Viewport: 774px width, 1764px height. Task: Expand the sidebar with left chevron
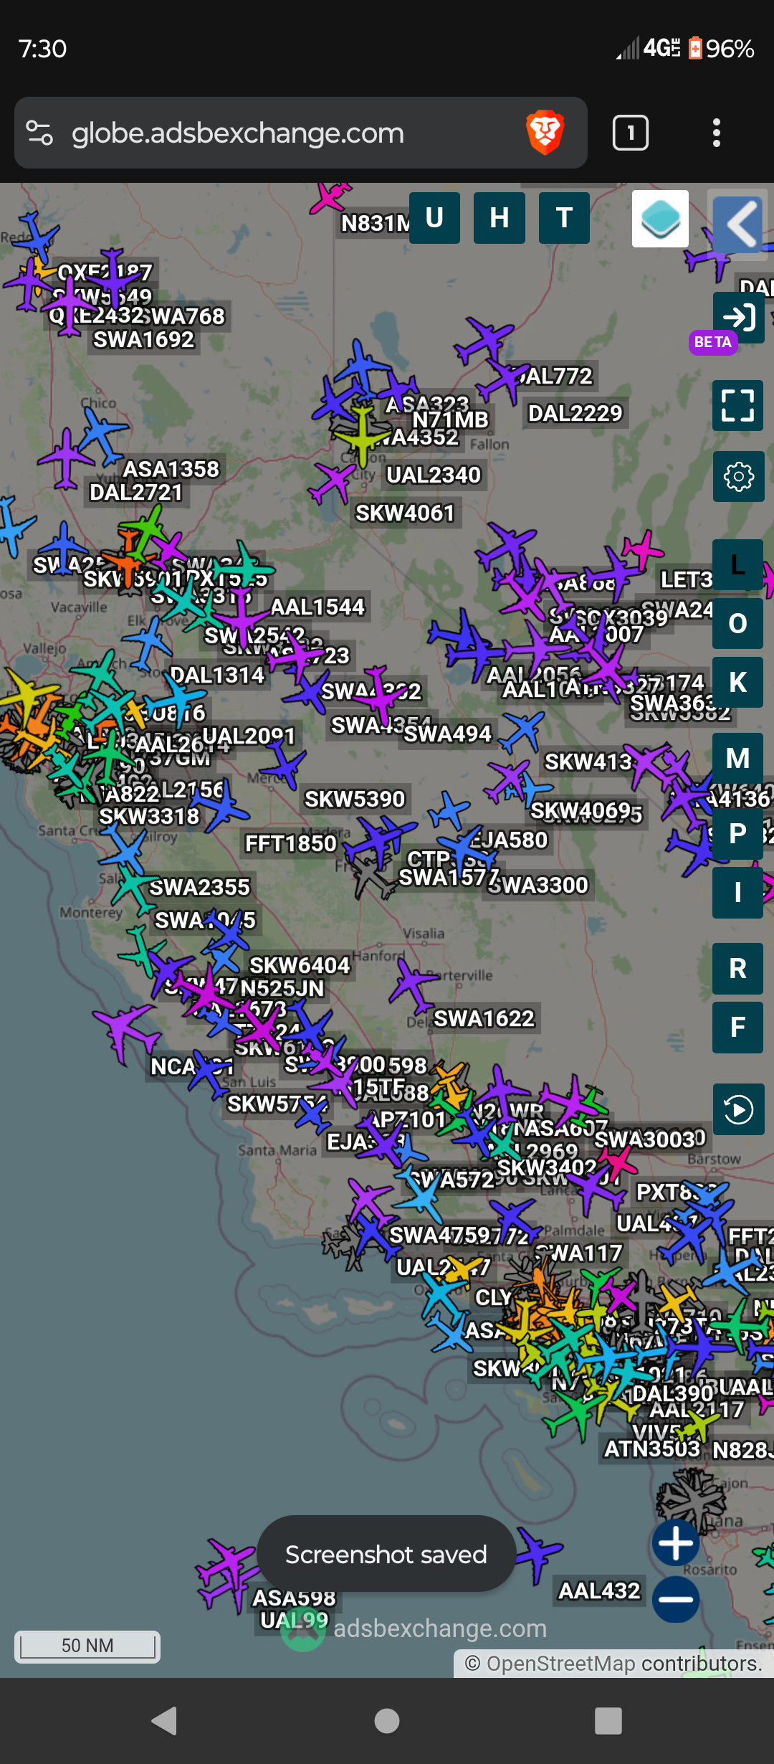[x=737, y=224]
